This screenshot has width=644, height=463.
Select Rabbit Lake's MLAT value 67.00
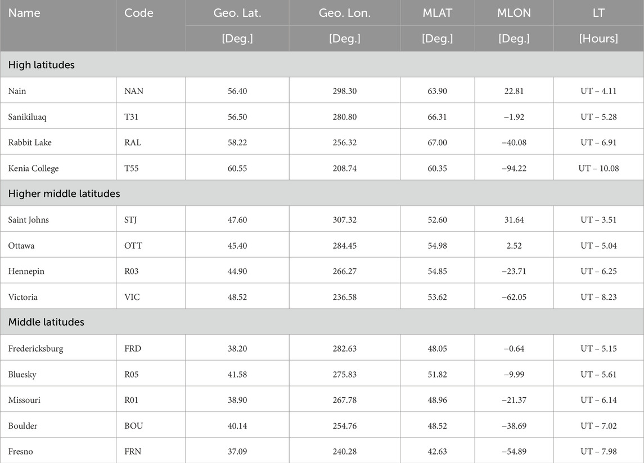[437, 142]
